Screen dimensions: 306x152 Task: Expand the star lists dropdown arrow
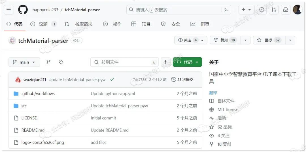tap(290, 40)
